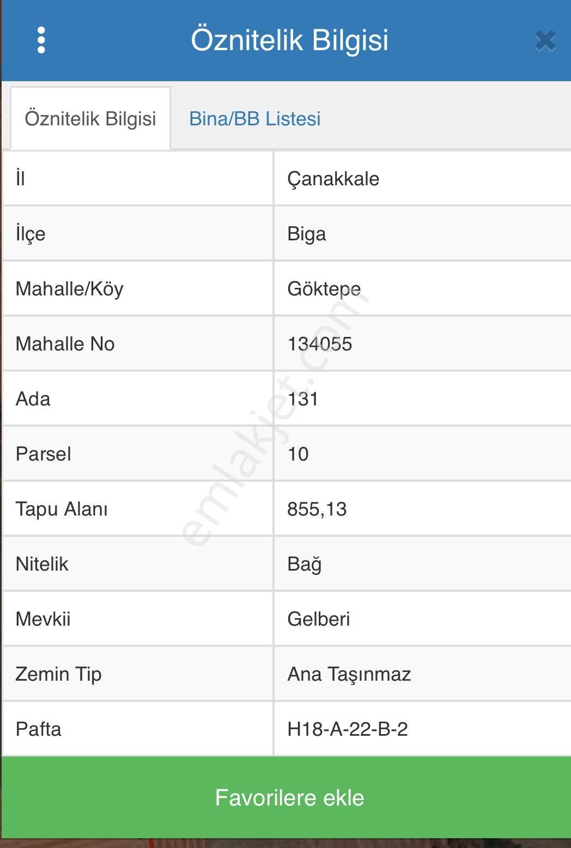Select the Mahalle/Köy value Göktepe

[324, 288]
